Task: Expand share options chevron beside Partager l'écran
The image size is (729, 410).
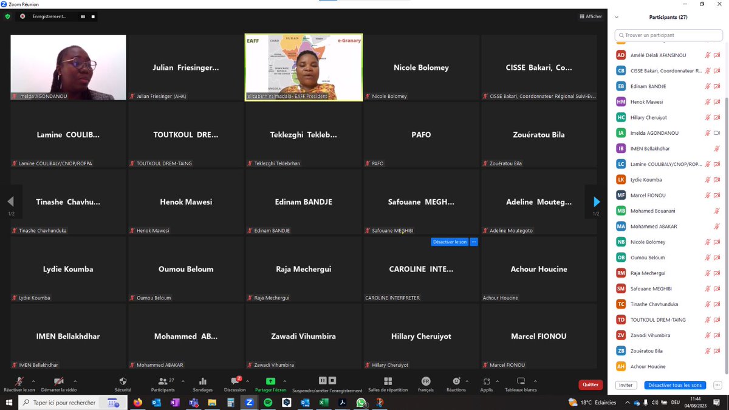Action: tap(285, 381)
